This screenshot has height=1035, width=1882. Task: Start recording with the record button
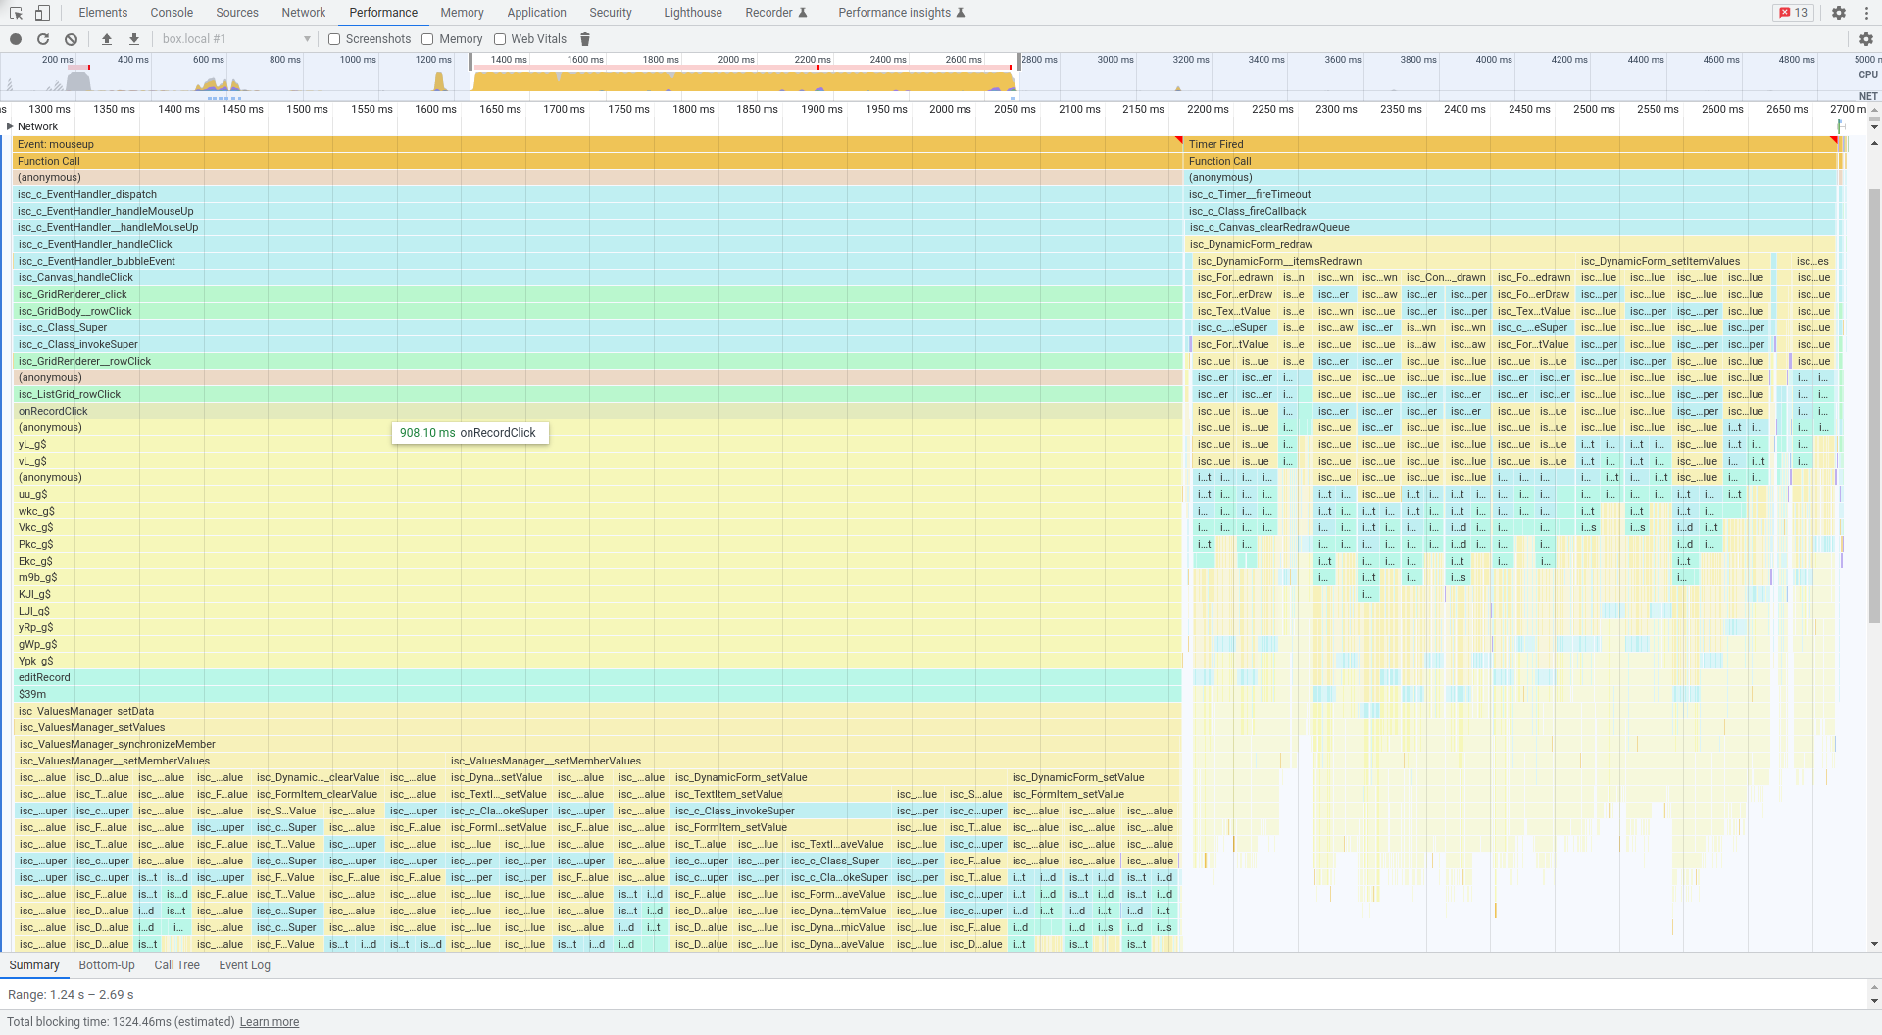(16, 39)
